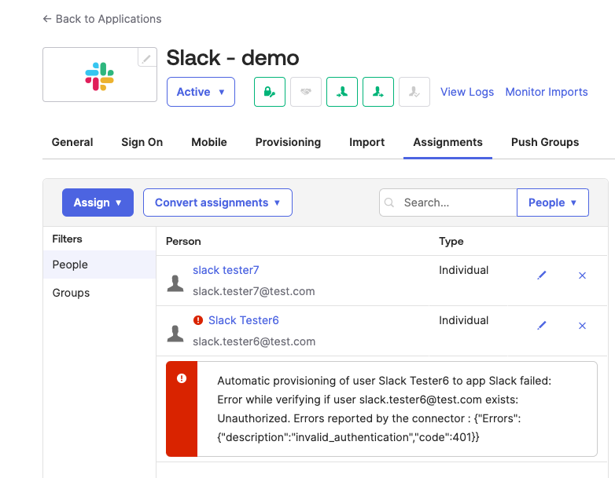615x478 pixels.
Task: Open the View Logs link
Action: pos(466,92)
